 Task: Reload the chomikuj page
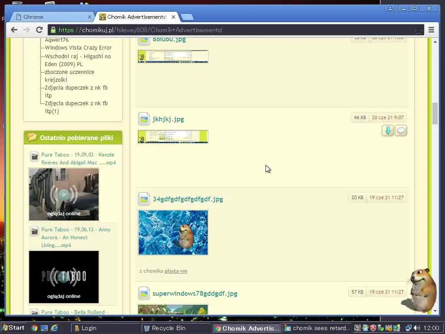39,30
